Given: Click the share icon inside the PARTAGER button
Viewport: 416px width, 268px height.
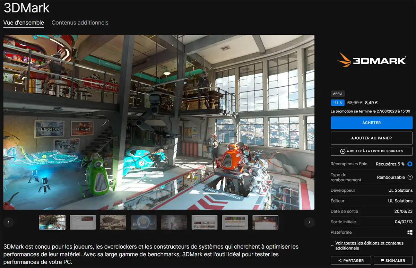Looking at the screenshot, I should click(x=340, y=260).
